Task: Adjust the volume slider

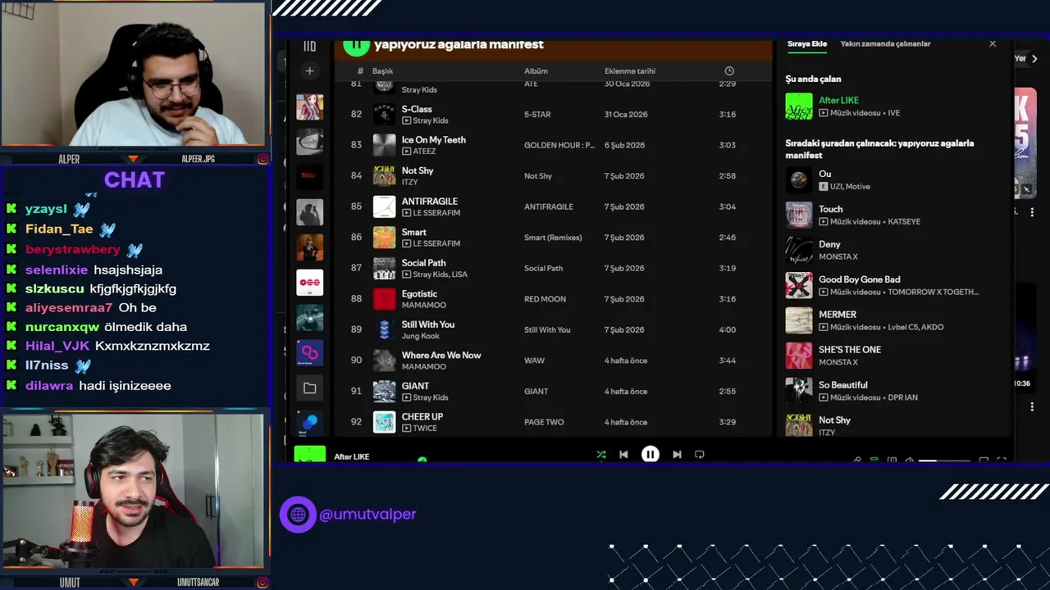Action: (944, 461)
